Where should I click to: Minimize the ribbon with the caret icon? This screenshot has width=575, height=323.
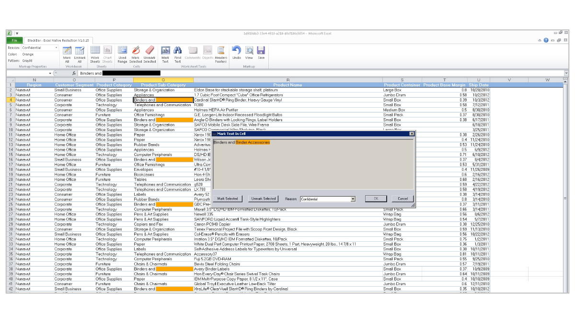540,41
